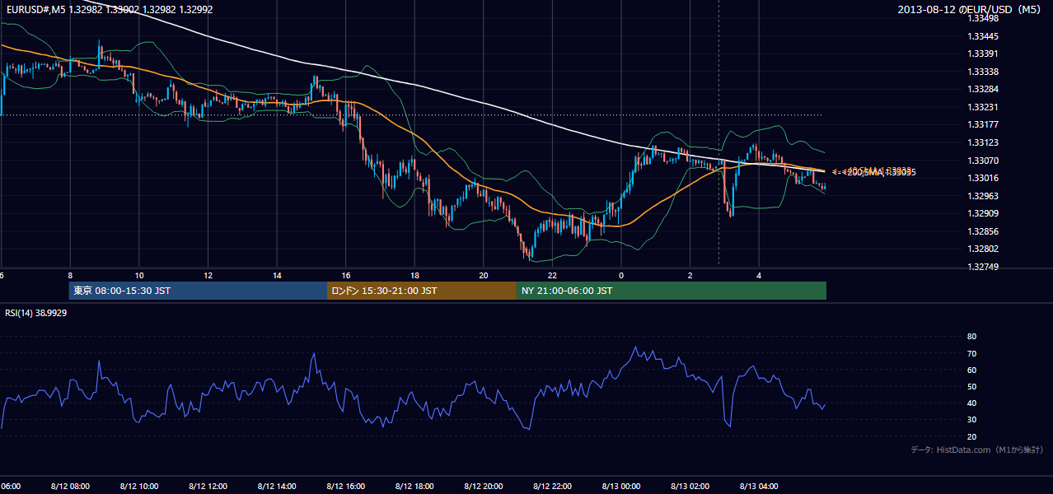Click RSI scale label 30

(971, 420)
